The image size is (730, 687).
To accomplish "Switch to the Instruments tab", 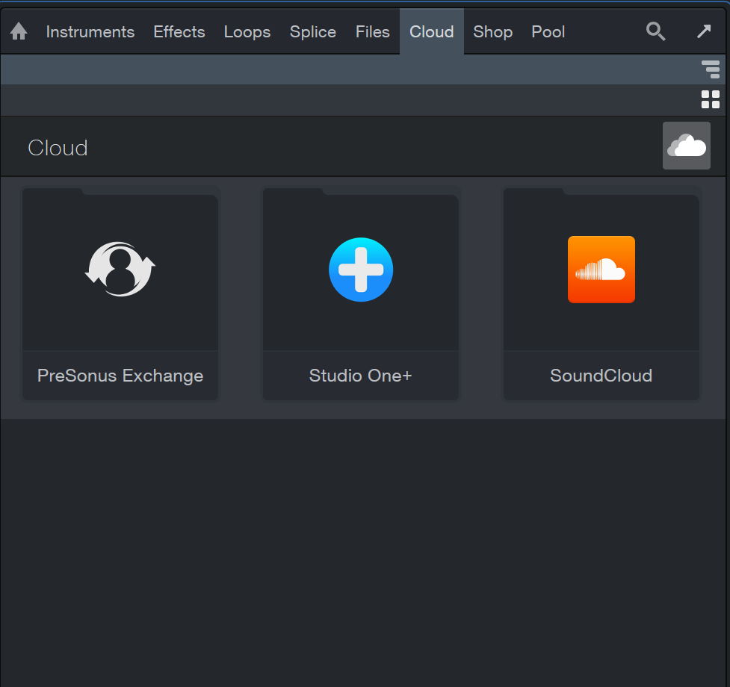I will pyautogui.click(x=90, y=31).
